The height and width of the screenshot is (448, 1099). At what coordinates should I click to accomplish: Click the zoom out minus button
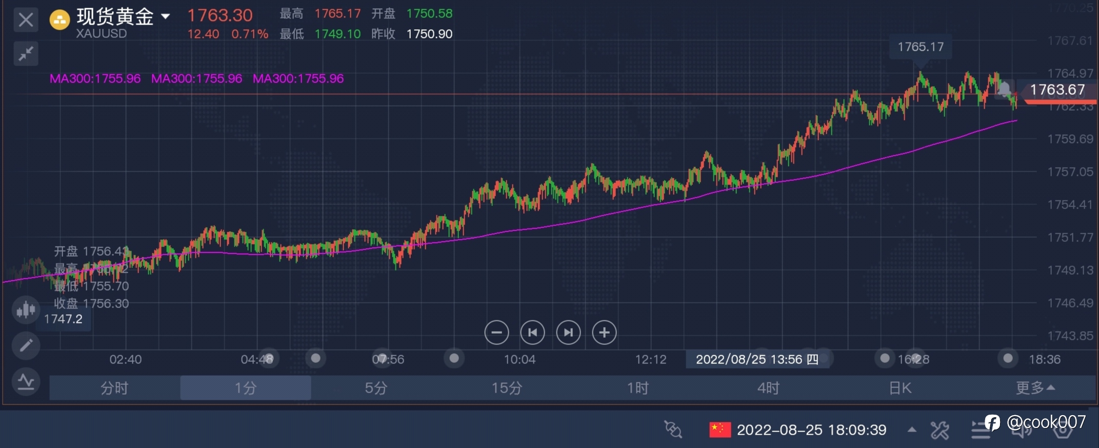(496, 333)
